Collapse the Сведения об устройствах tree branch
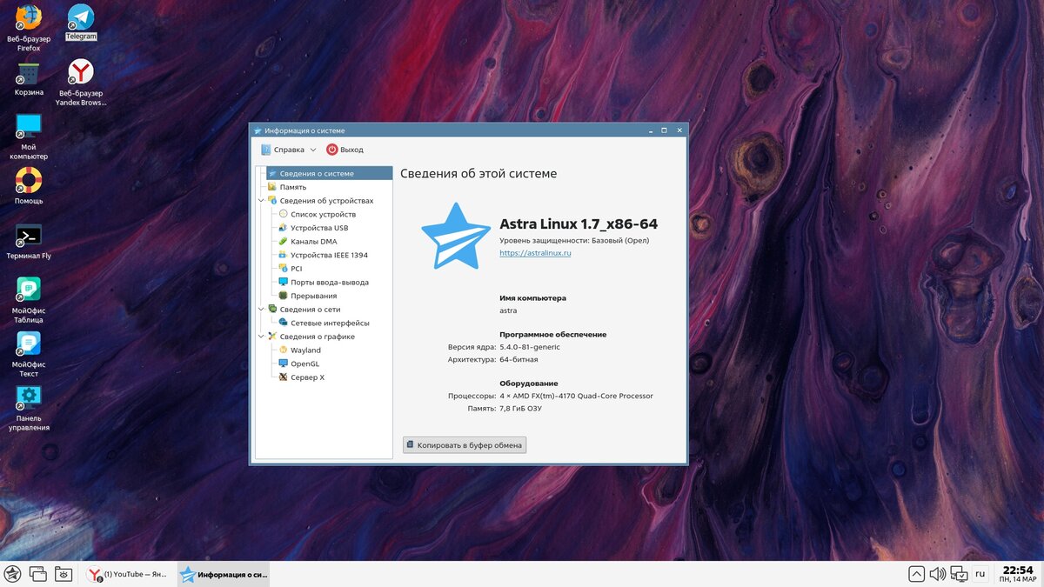The image size is (1044, 587). click(x=261, y=201)
